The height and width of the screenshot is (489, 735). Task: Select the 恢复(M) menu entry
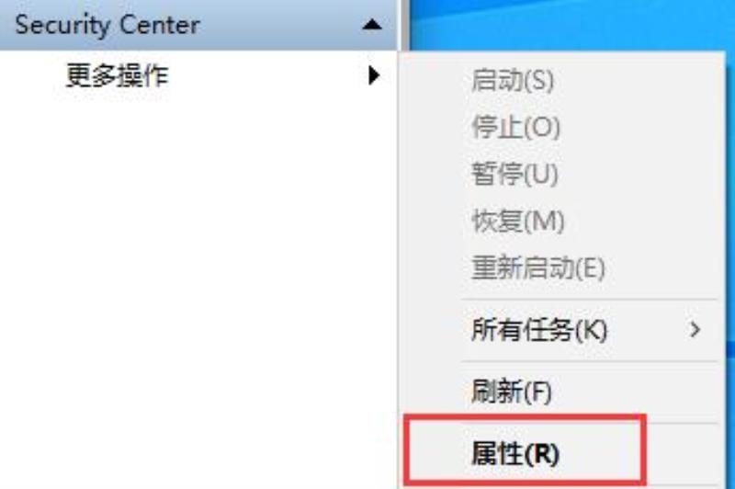pos(518,221)
